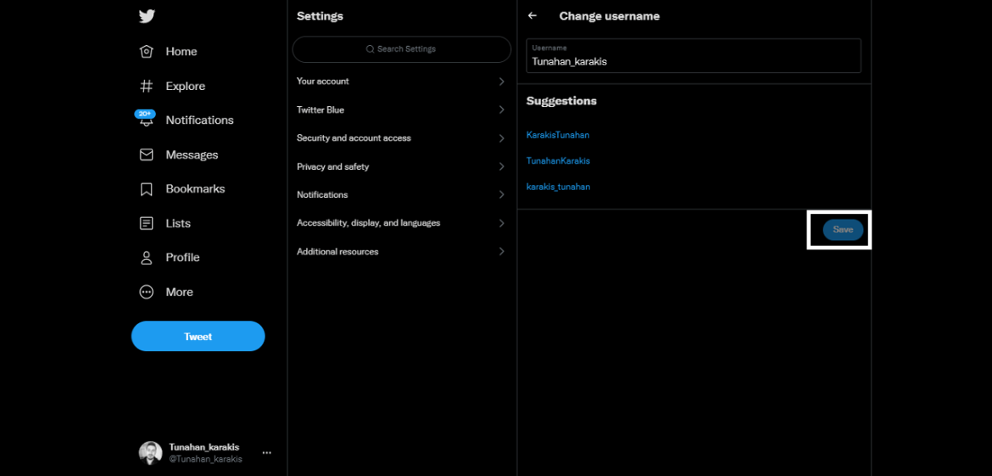Expand the Your account section
This screenshot has height=476, width=992.
click(x=401, y=81)
